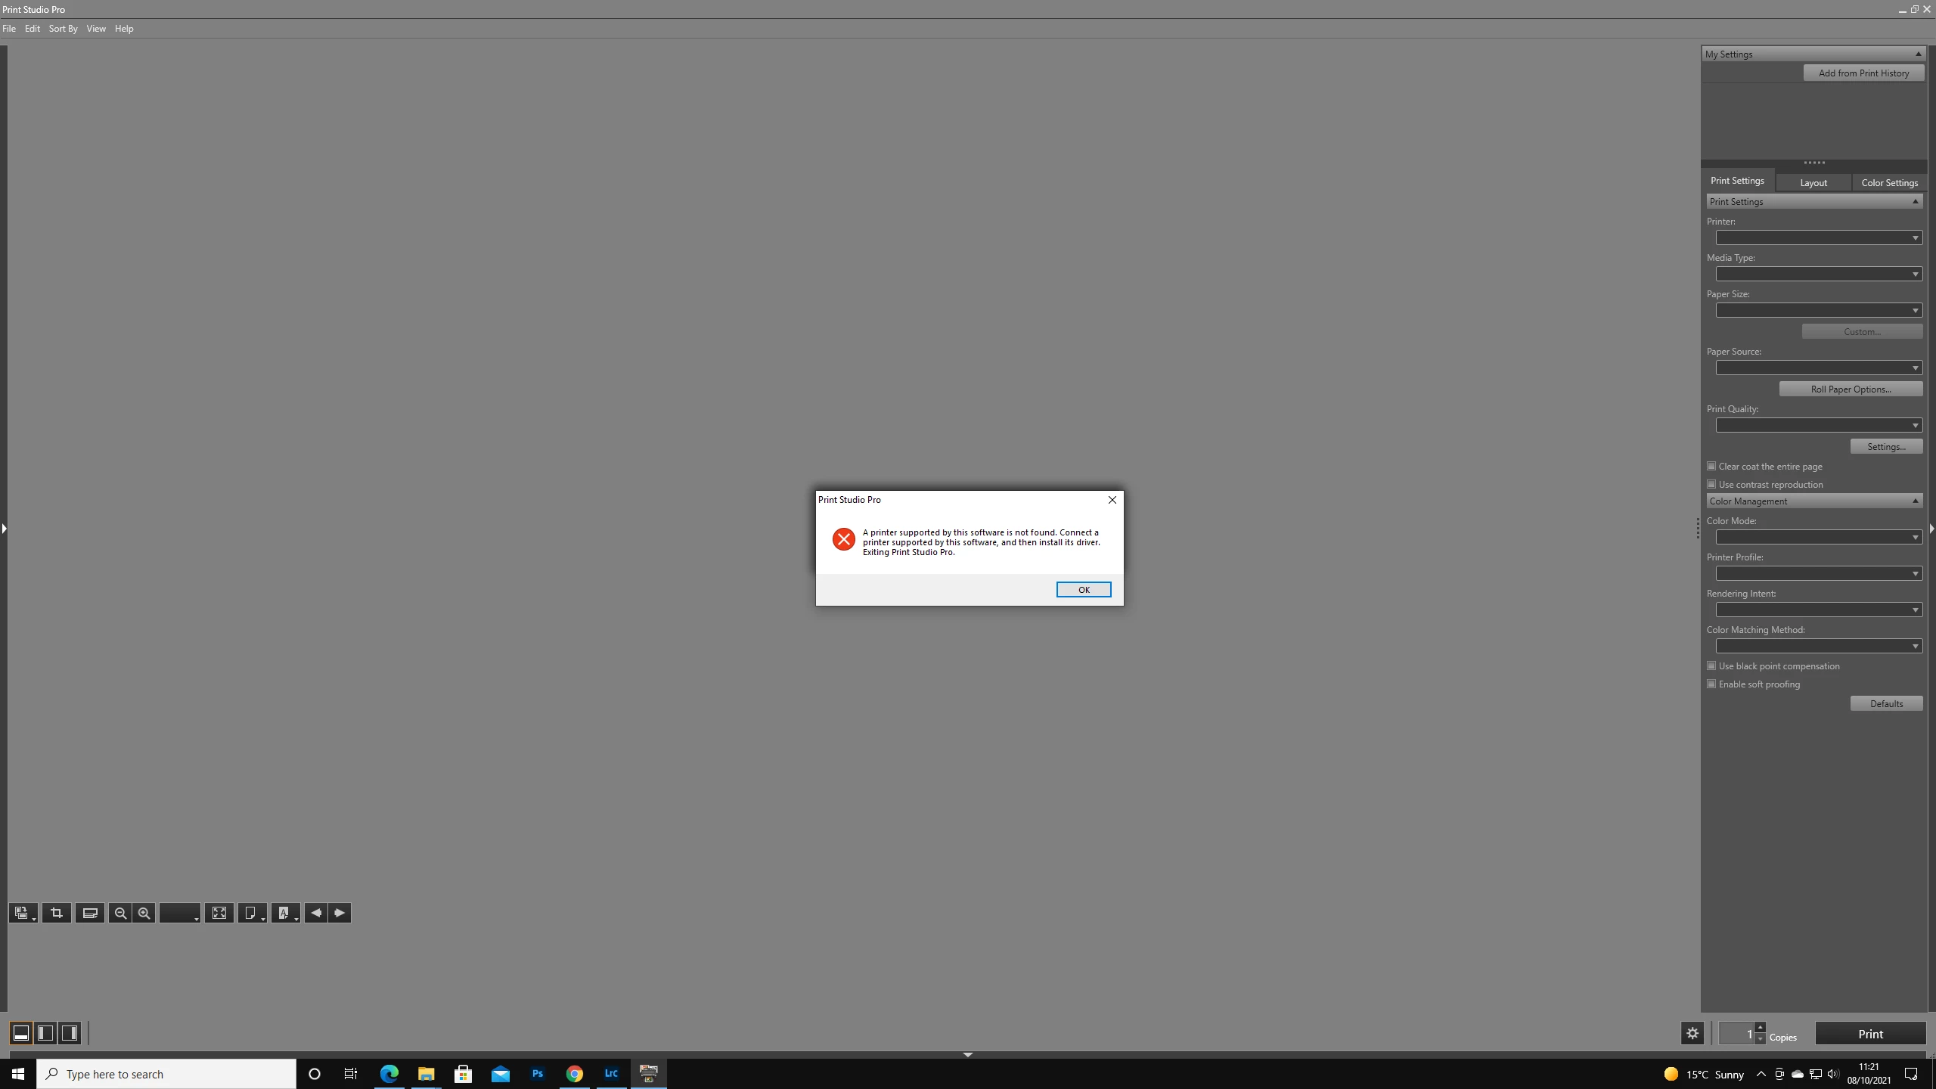Go to next image with right arrow

(340, 913)
